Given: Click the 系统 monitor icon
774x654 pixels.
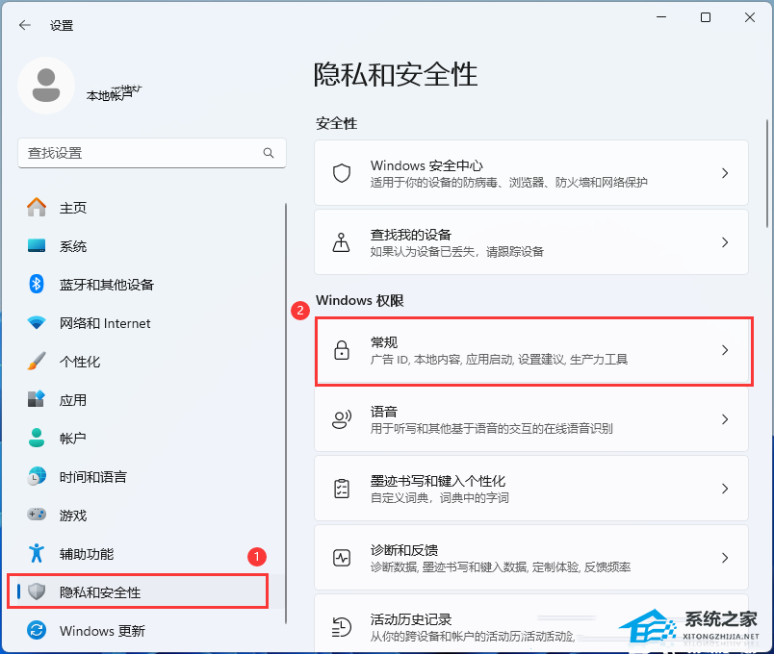Looking at the screenshot, I should tap(37, 245).
